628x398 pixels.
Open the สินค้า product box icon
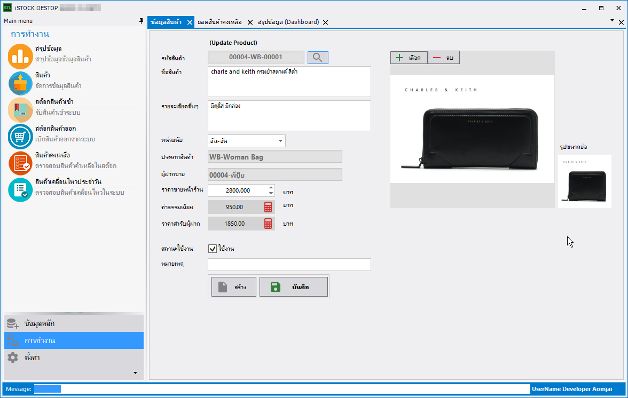tap(20, 83)
